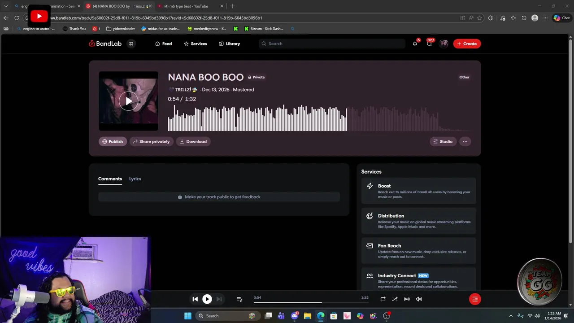Image resolution: width=574 pixels, height=323 pixels.
Task: Open the Thank You bookmark
Action: pyautogui.click(x=74, y=29)
